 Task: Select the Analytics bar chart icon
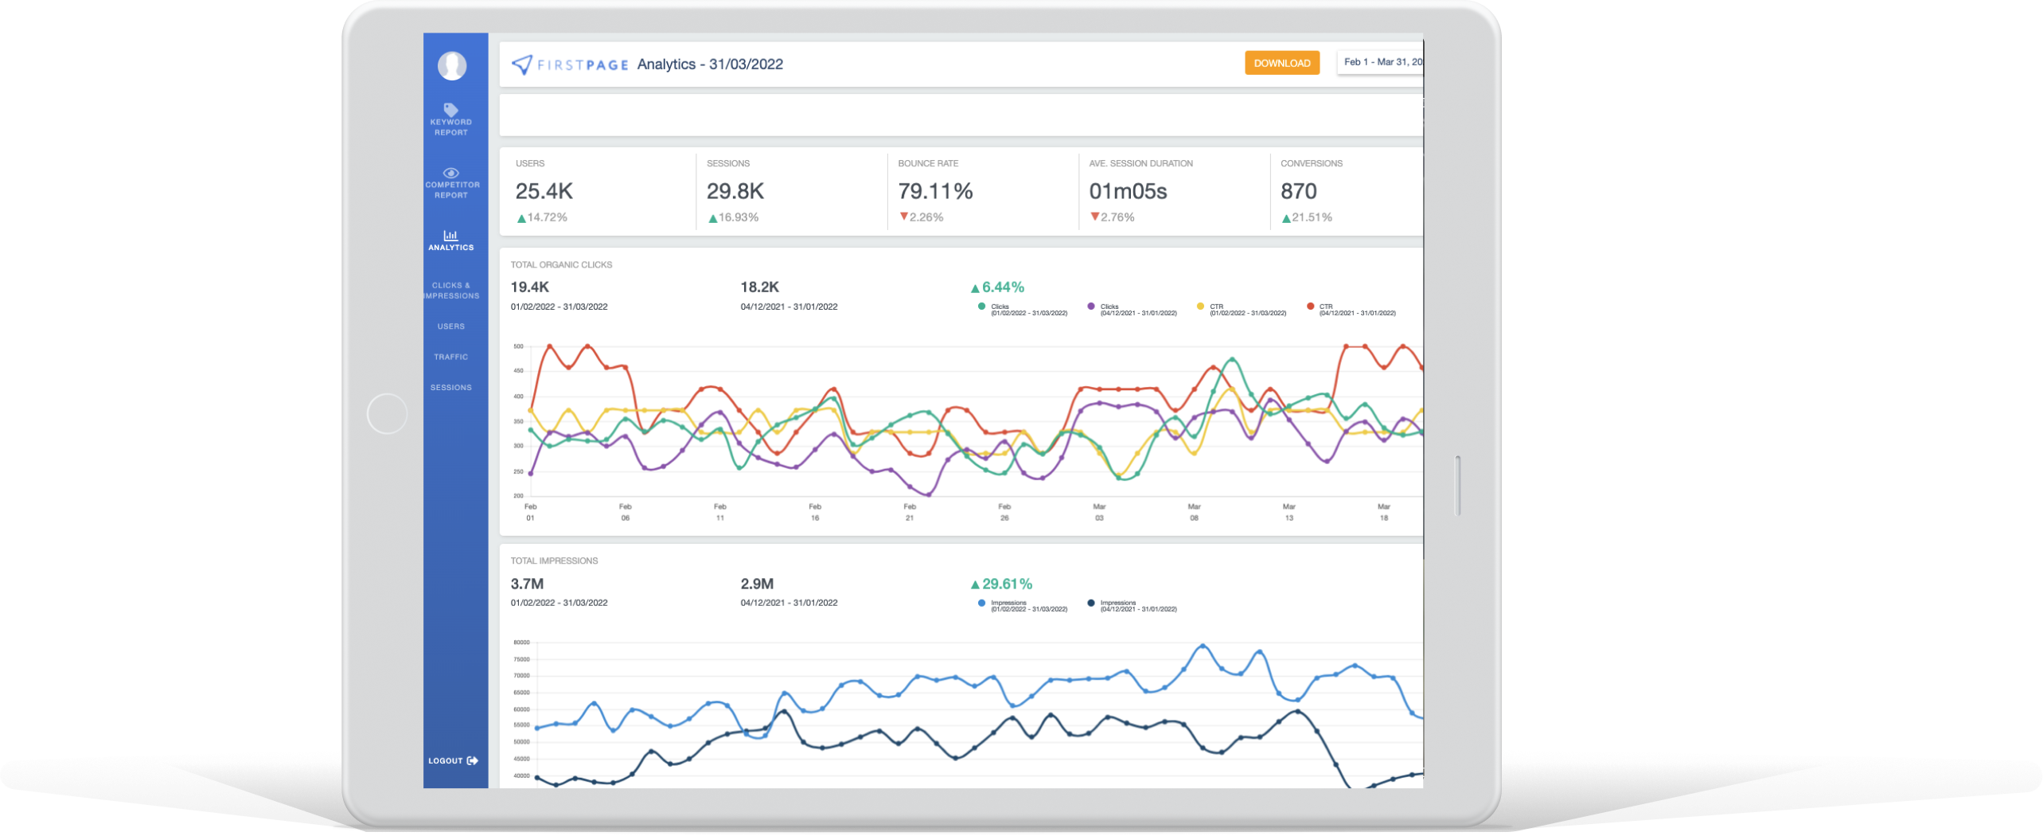tap(450, 235)
